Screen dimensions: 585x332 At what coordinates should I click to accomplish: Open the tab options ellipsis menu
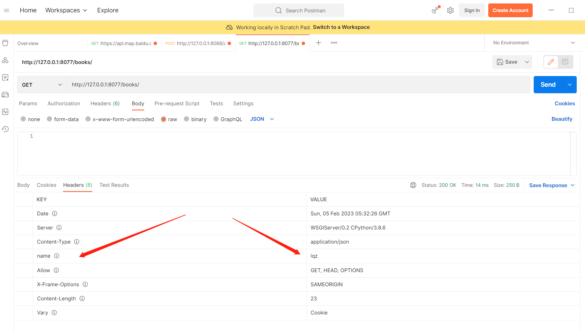click(334, 43)
